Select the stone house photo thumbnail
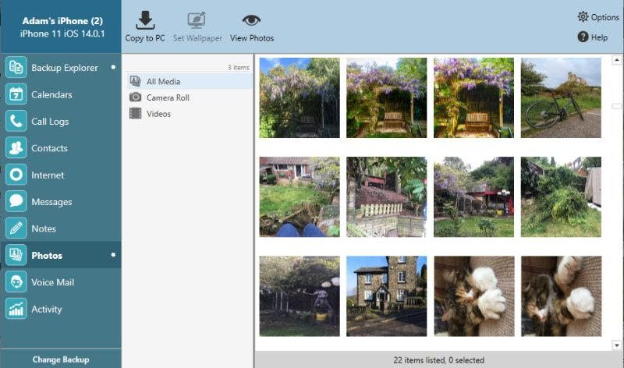The image size is (624, 368). pos(386,296)
